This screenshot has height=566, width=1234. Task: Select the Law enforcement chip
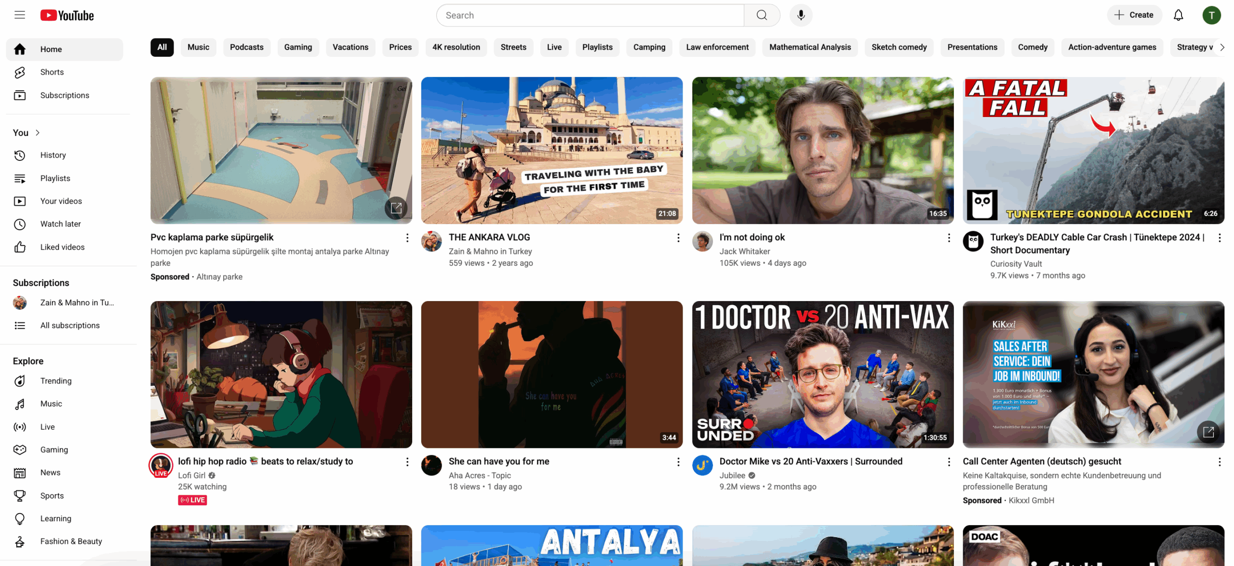point(717,47)
